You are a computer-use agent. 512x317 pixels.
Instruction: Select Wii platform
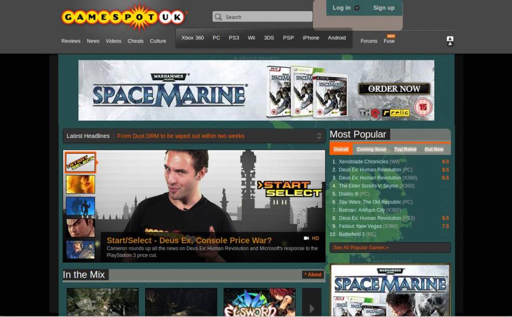pyautogui.click(x=251, y=38)
